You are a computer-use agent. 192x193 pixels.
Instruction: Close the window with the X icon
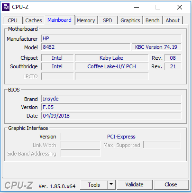180,7
